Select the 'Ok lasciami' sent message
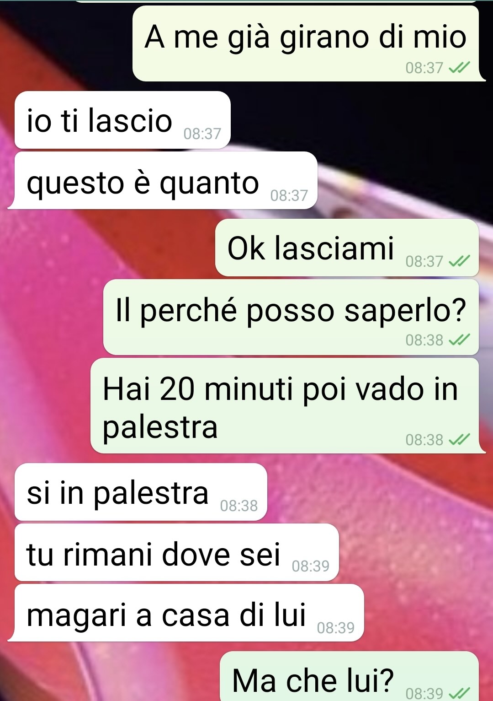The height and width of the screenshot is (701, 493). (x=347, y=248)
